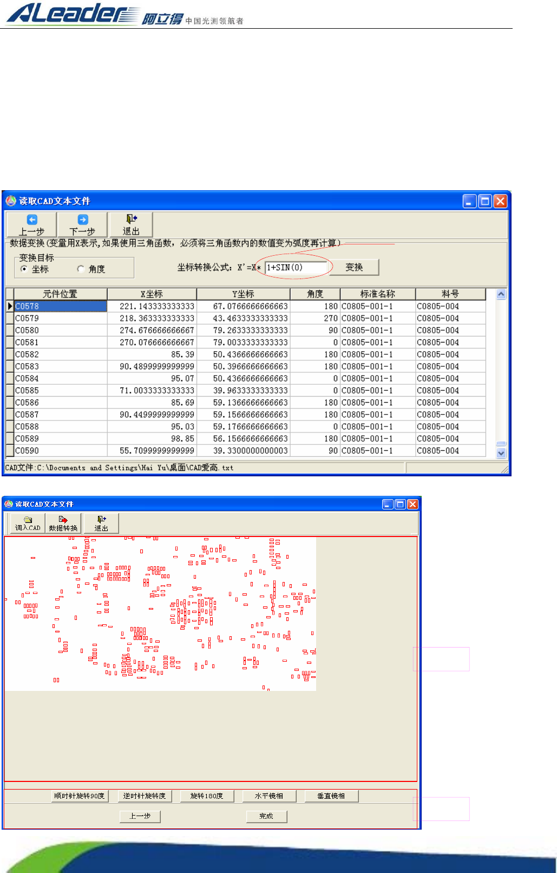Click the 垂直镜相 vertical mirror button

(331, 796)
